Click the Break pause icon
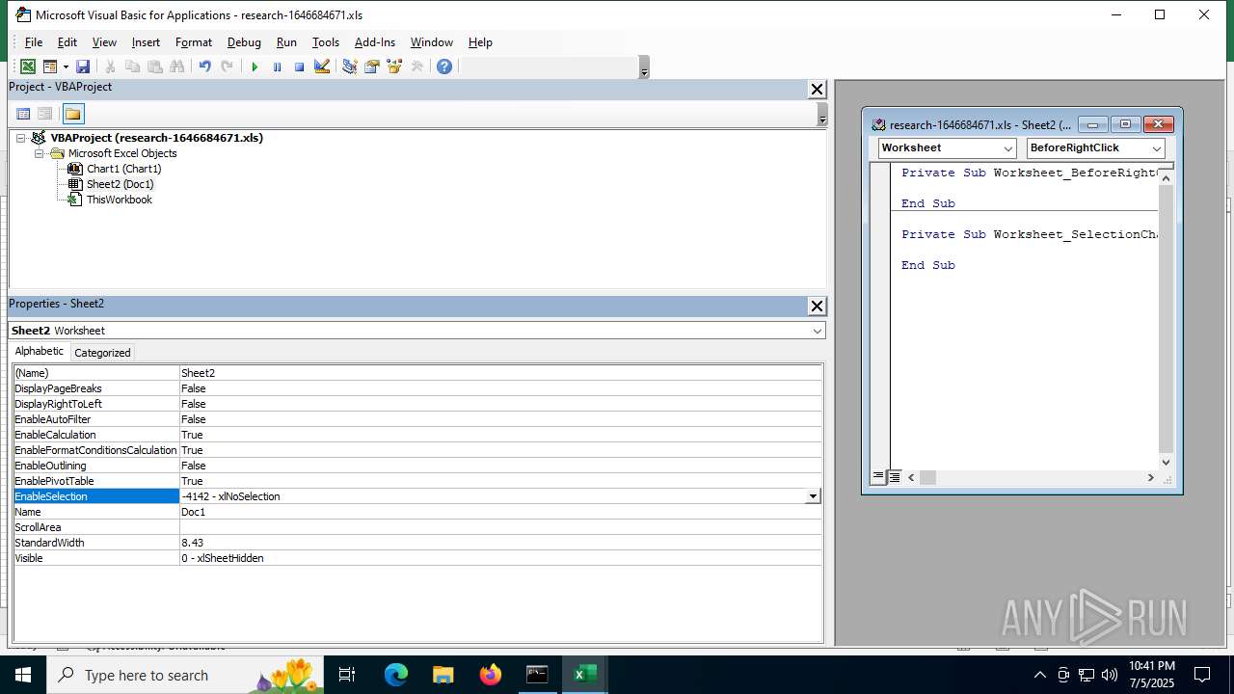Viewport: 1234px width, 694px height. click(x=277, y=67)
